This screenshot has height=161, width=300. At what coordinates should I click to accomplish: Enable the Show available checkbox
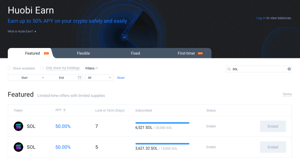tap(9, 68)
